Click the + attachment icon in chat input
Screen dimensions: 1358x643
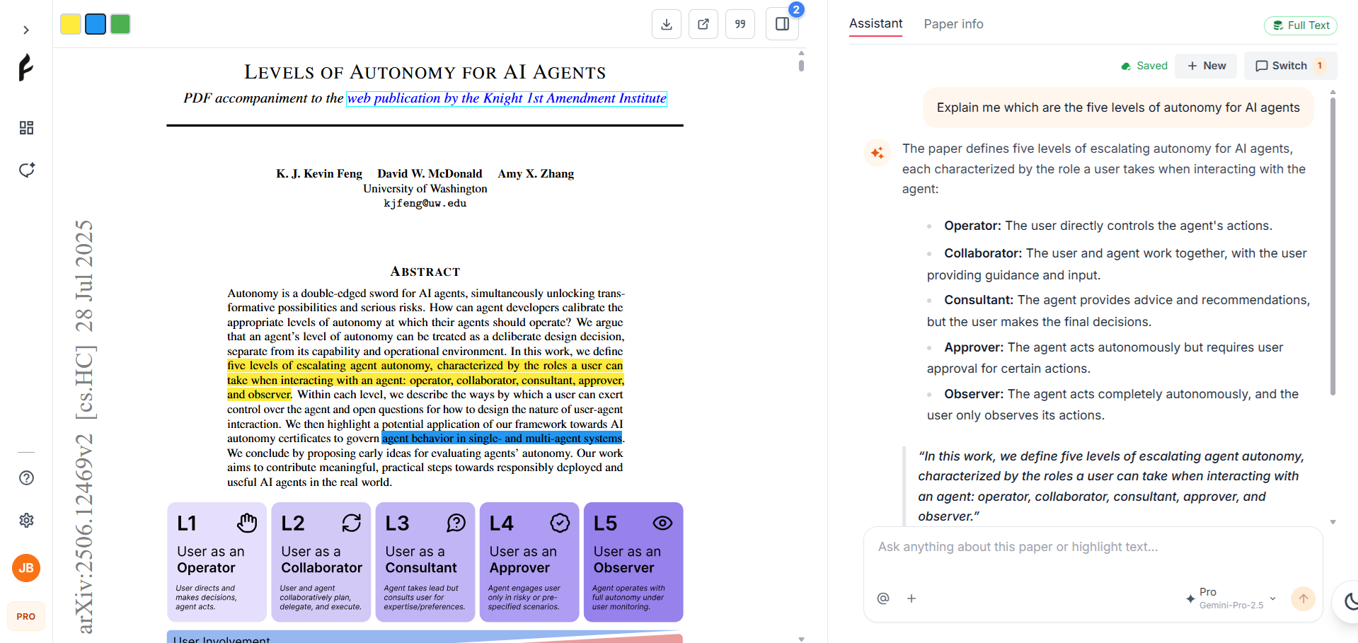pyautogui.click(x=911, y=598)
